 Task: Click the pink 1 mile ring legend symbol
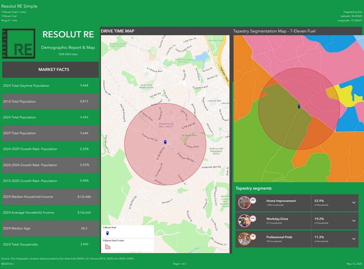click(107, 246)
